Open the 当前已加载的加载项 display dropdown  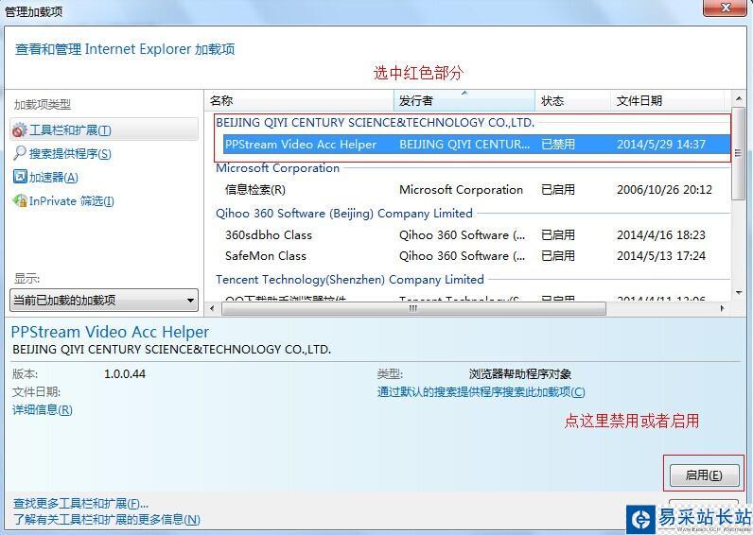tap(104, 301)
